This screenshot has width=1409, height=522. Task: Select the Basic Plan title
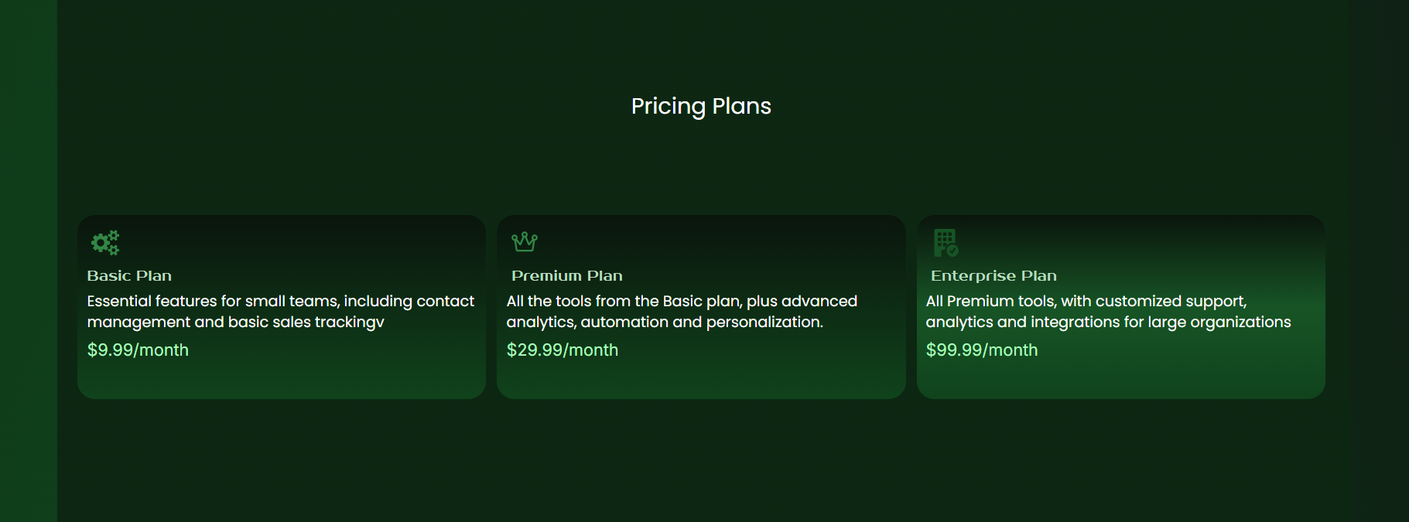coord(129,276)
